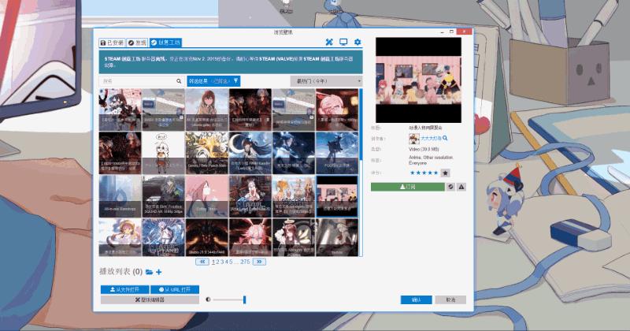The width and height of the screenshot is (630, 331).
Task: Select the chibi girl on white background wallpaper
Action: pos(163,153)
